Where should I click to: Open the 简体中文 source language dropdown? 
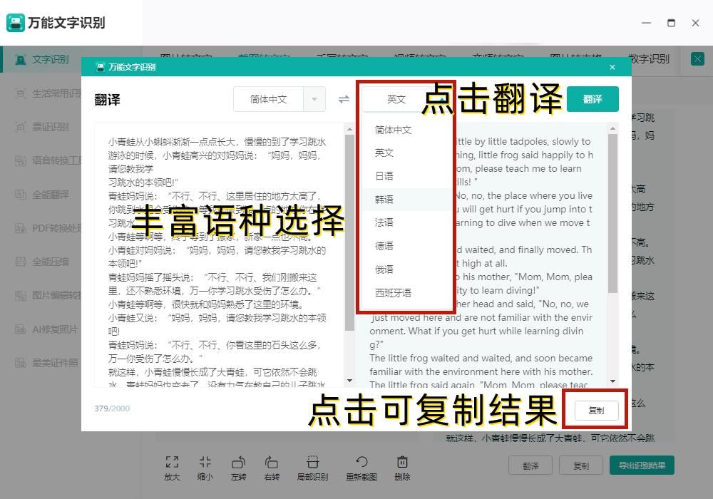pos(279,99)
